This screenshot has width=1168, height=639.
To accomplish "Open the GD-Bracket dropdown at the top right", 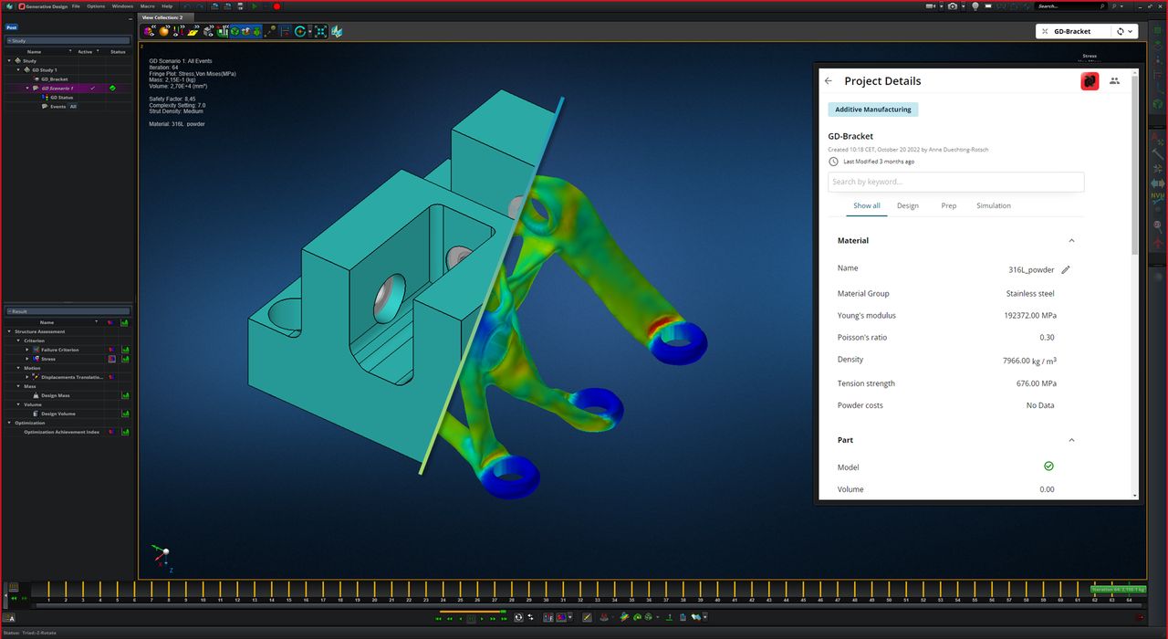I will [x=1131, y=31].
